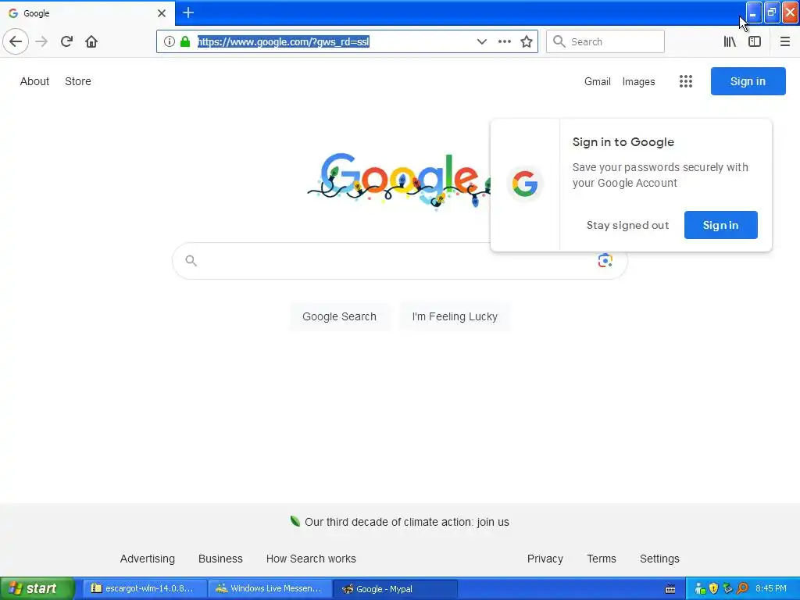Viewport: 800px width, 600px height.
Task: Click the magnifier in browser search box
Action: coord(559,41)
